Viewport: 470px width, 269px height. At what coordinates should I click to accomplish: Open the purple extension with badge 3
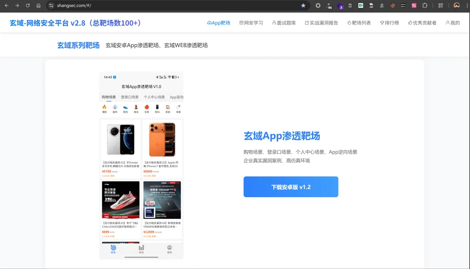[340, 6]
